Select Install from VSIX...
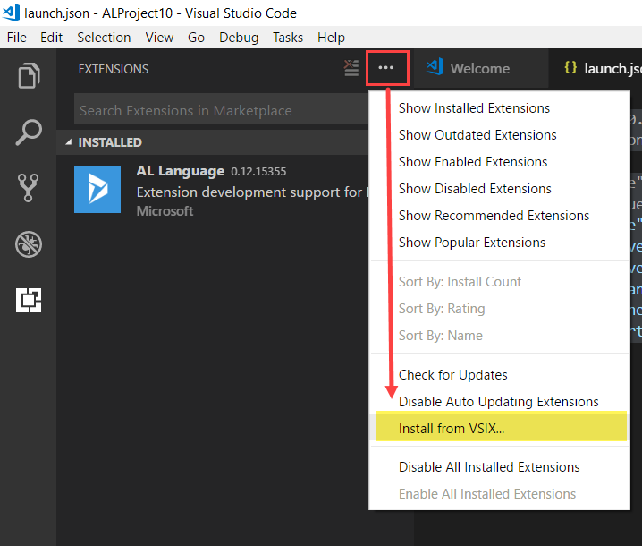642x546 pixels. 499,427
